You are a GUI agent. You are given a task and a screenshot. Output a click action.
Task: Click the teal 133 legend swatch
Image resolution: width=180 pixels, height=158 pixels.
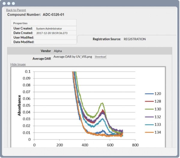click(x=149, y=124)
